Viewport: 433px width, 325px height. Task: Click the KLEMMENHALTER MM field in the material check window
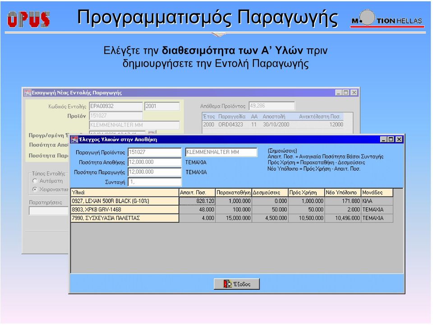click(x=221, y=152)
